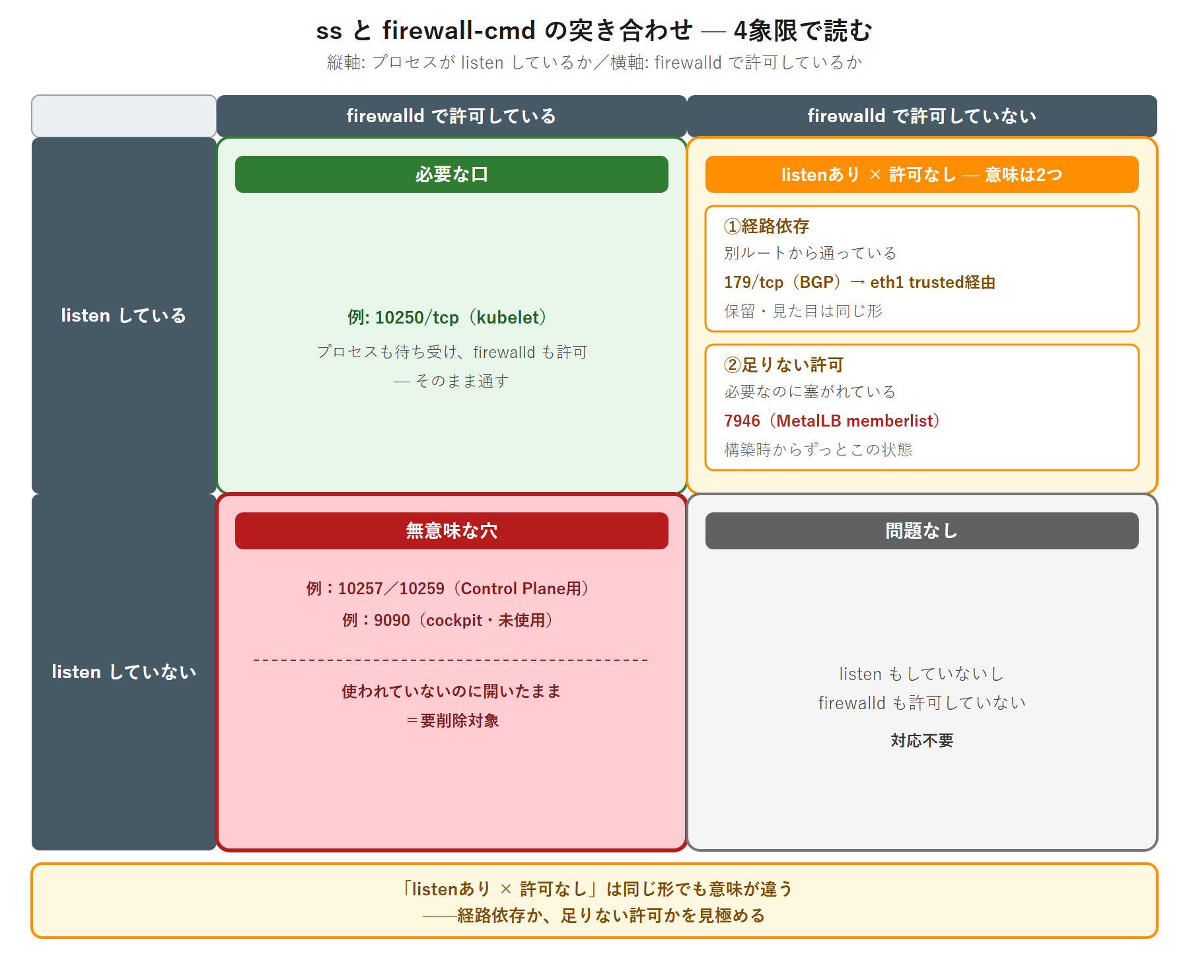Click the text '＝要削除対象'
This screenshot has width=1189, height=964.
coord(452,720)
